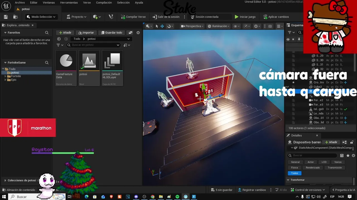Click the content browser back arrow
The height and width of the screenshot is (200, 357).
tap(59, 39)
